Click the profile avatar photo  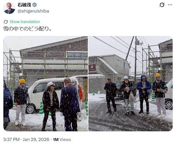[10, 8]
